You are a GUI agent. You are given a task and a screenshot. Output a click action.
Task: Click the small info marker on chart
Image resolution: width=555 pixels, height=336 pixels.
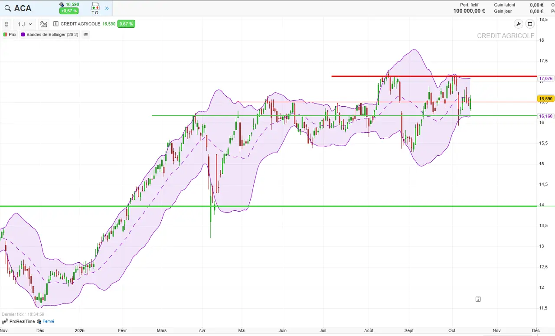(x=478, y=299)
